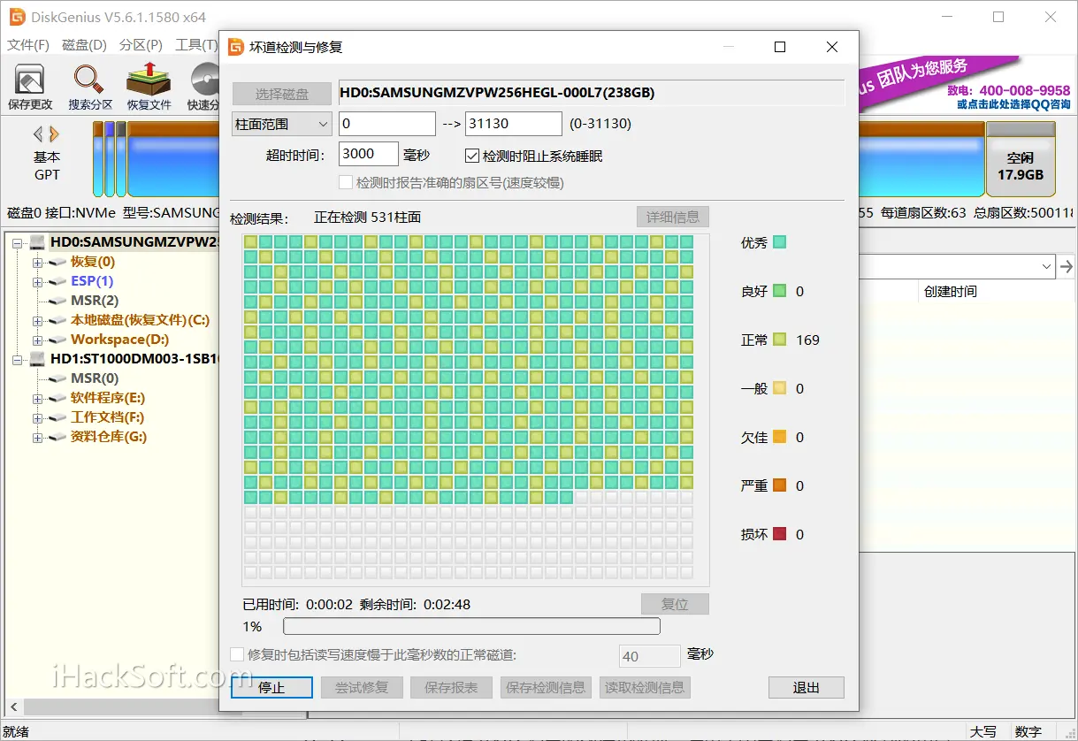
Task: Click the 退出 button
Action: 807,687
